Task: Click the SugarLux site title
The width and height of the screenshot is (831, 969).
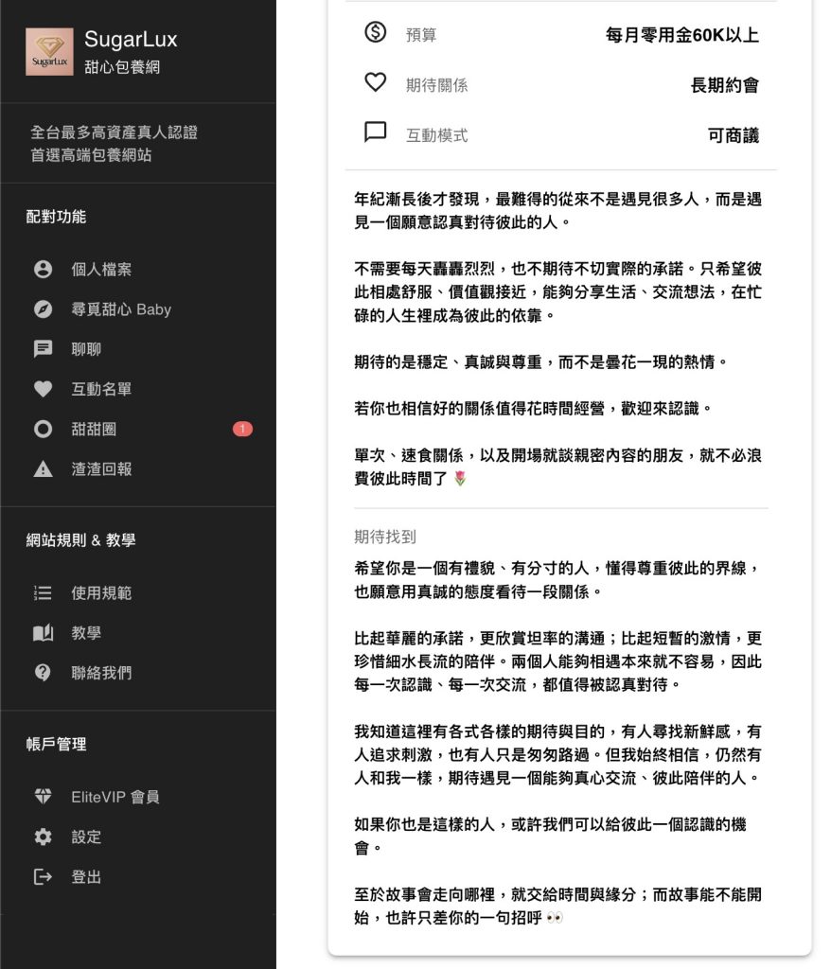Action: 131,40
